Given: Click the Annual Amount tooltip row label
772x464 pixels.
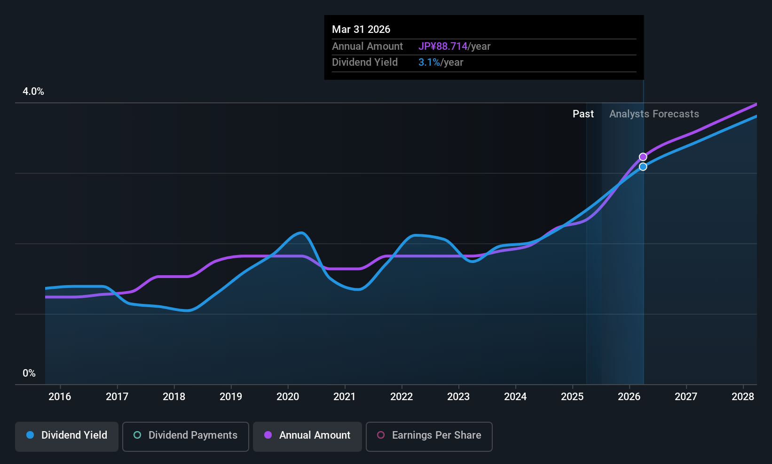Looking at the screenshot, I should pyautogui.click(x=367, y=46).
